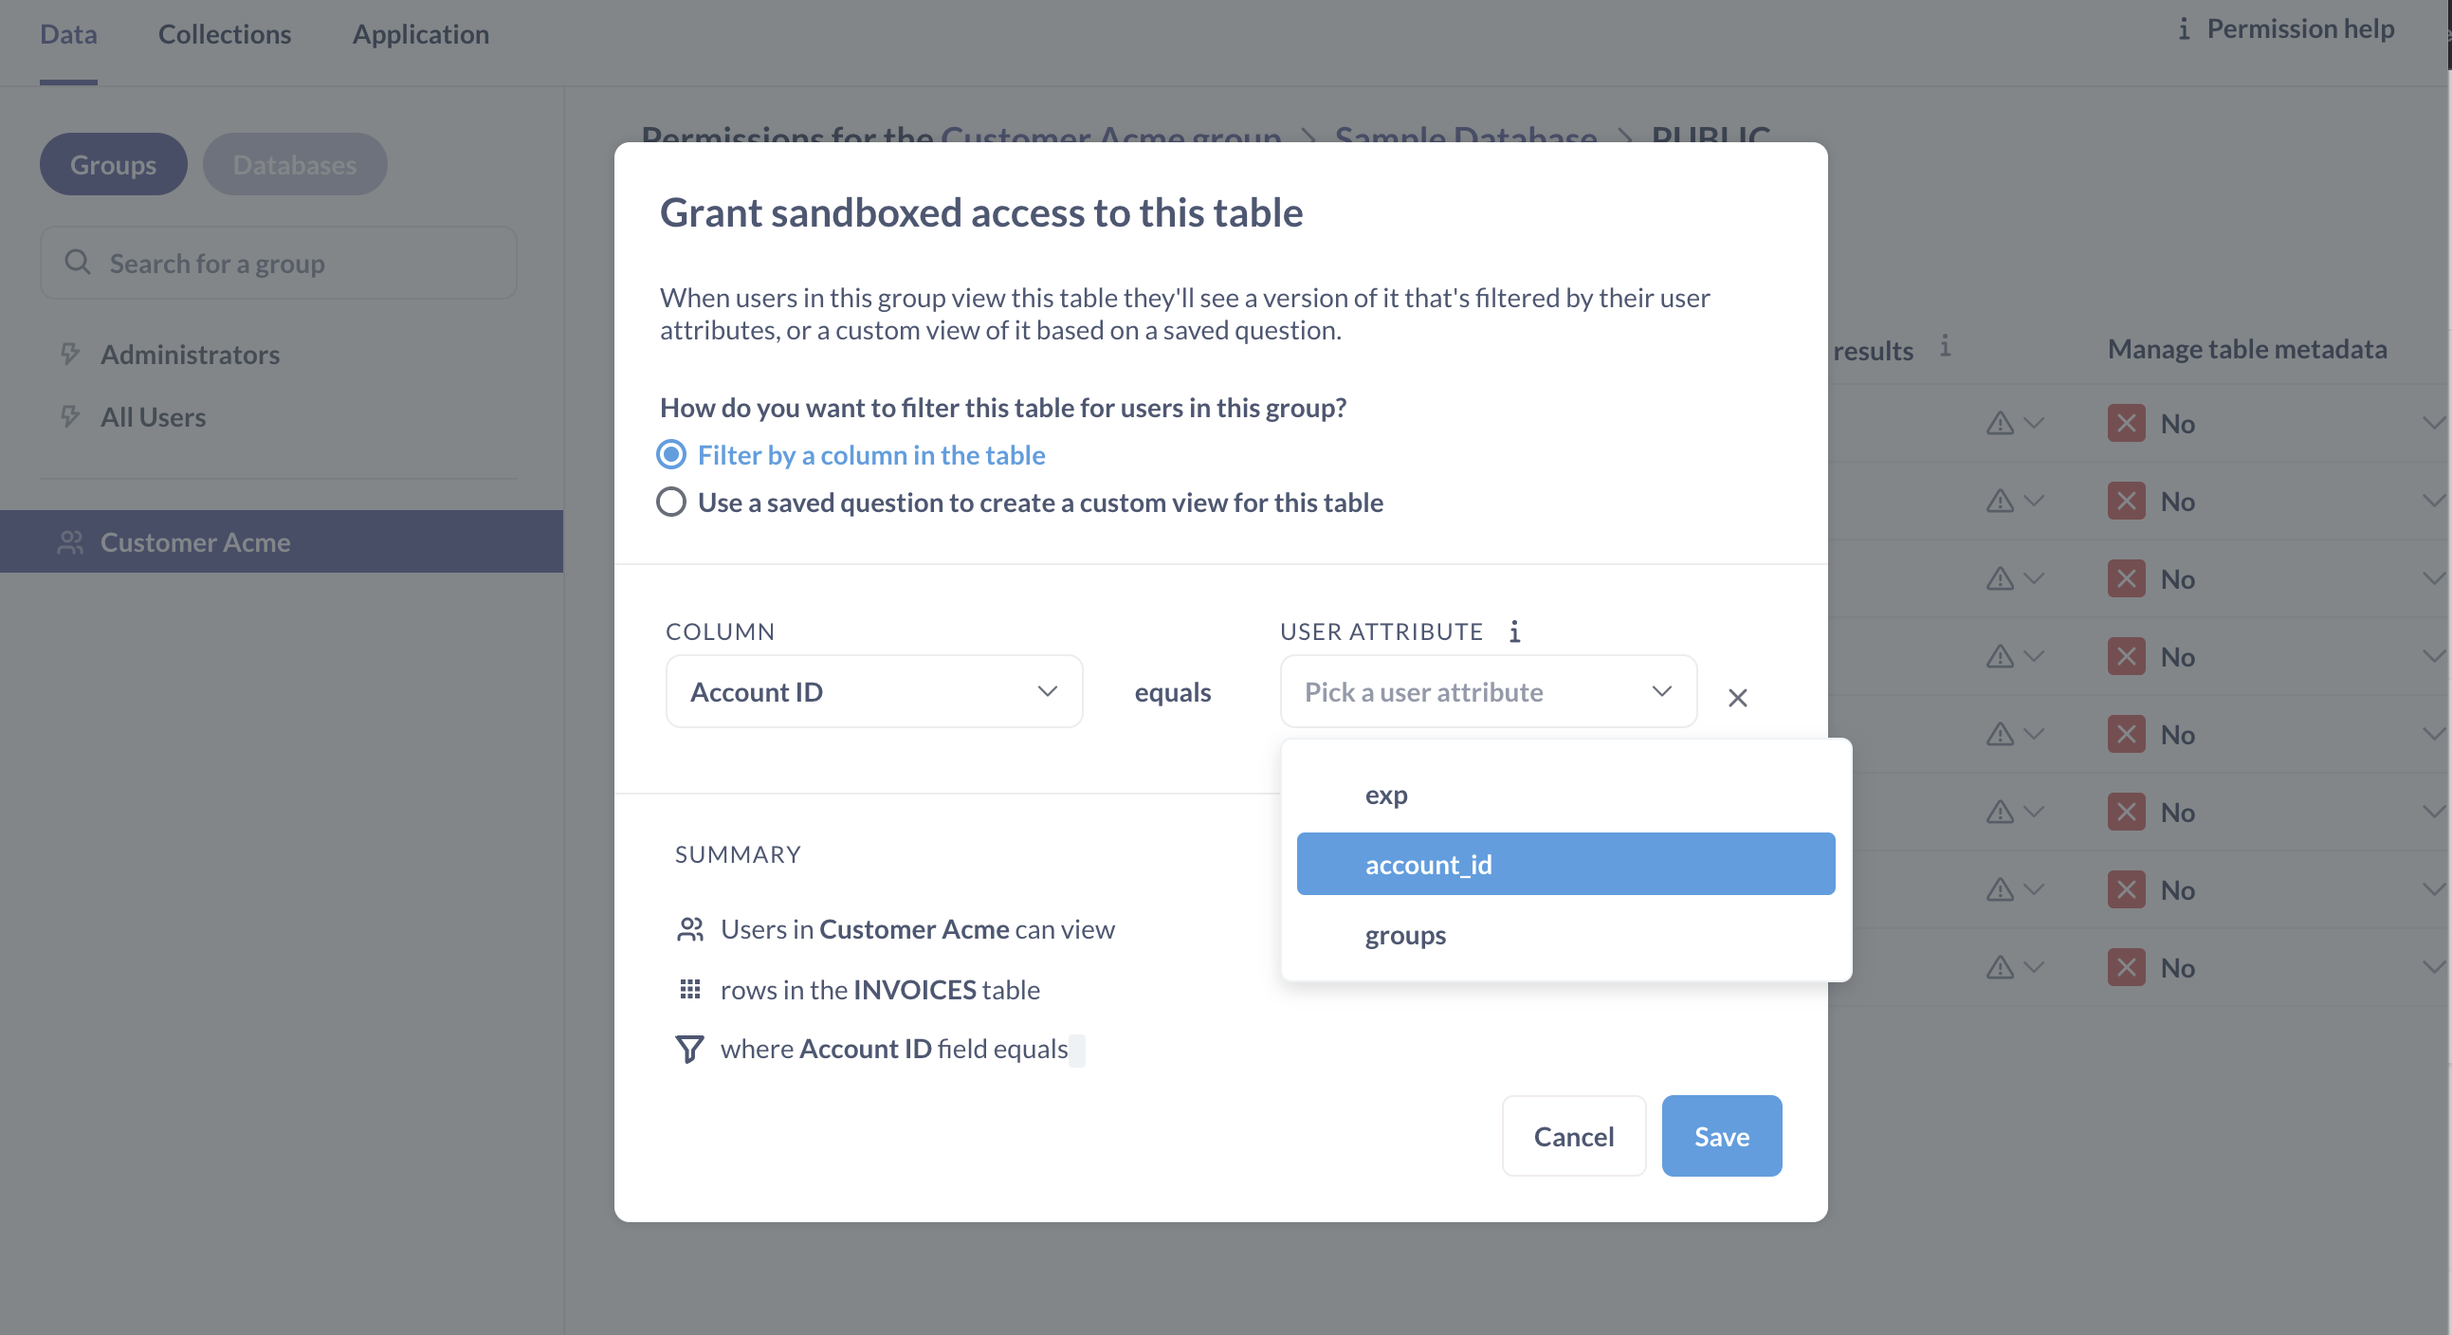Switch to the Application tab
The height and width of the screenshot is (1335, 2452).
point(419,31)
